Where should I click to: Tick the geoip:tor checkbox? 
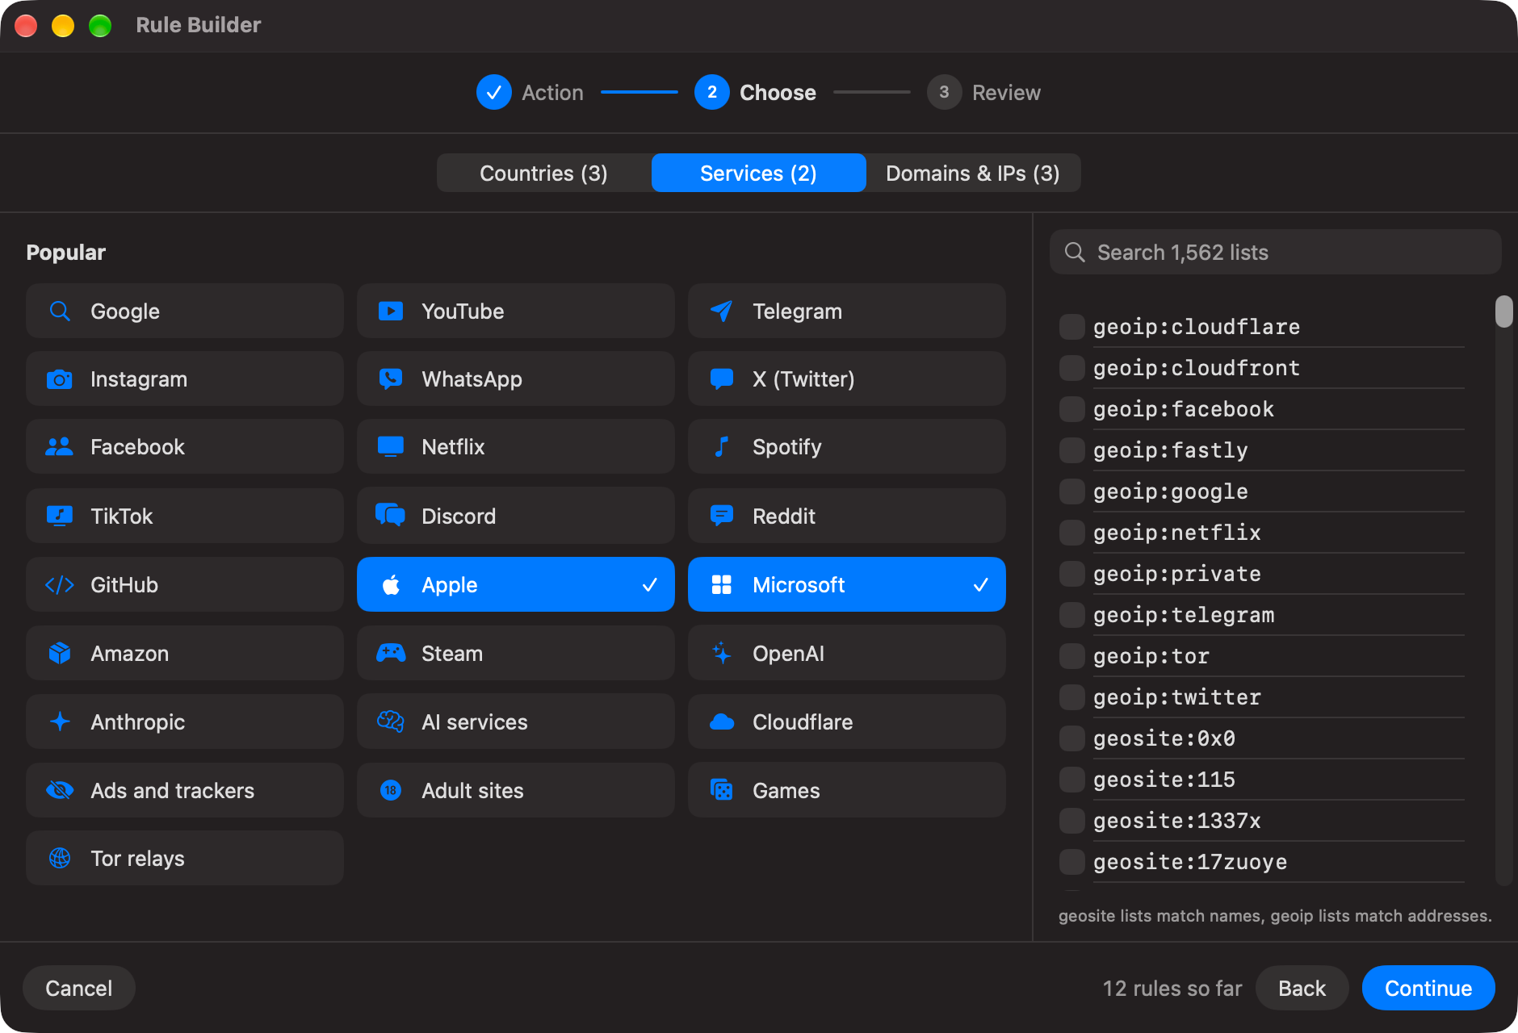click(1072, 656)
